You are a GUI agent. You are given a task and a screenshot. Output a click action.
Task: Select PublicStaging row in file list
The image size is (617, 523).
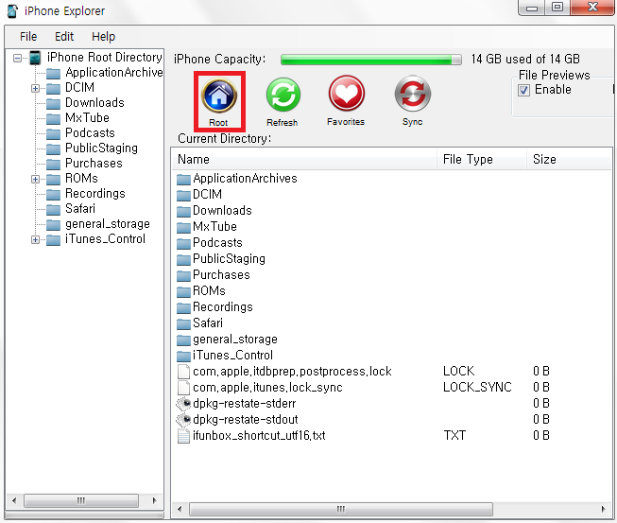tap(391, 259)
